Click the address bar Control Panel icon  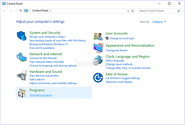tap(26, 11)
